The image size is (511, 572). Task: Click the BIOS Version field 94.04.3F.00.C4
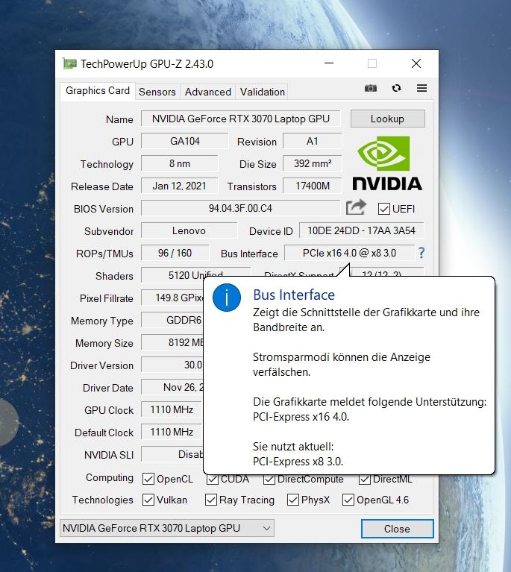coord(240,208)
